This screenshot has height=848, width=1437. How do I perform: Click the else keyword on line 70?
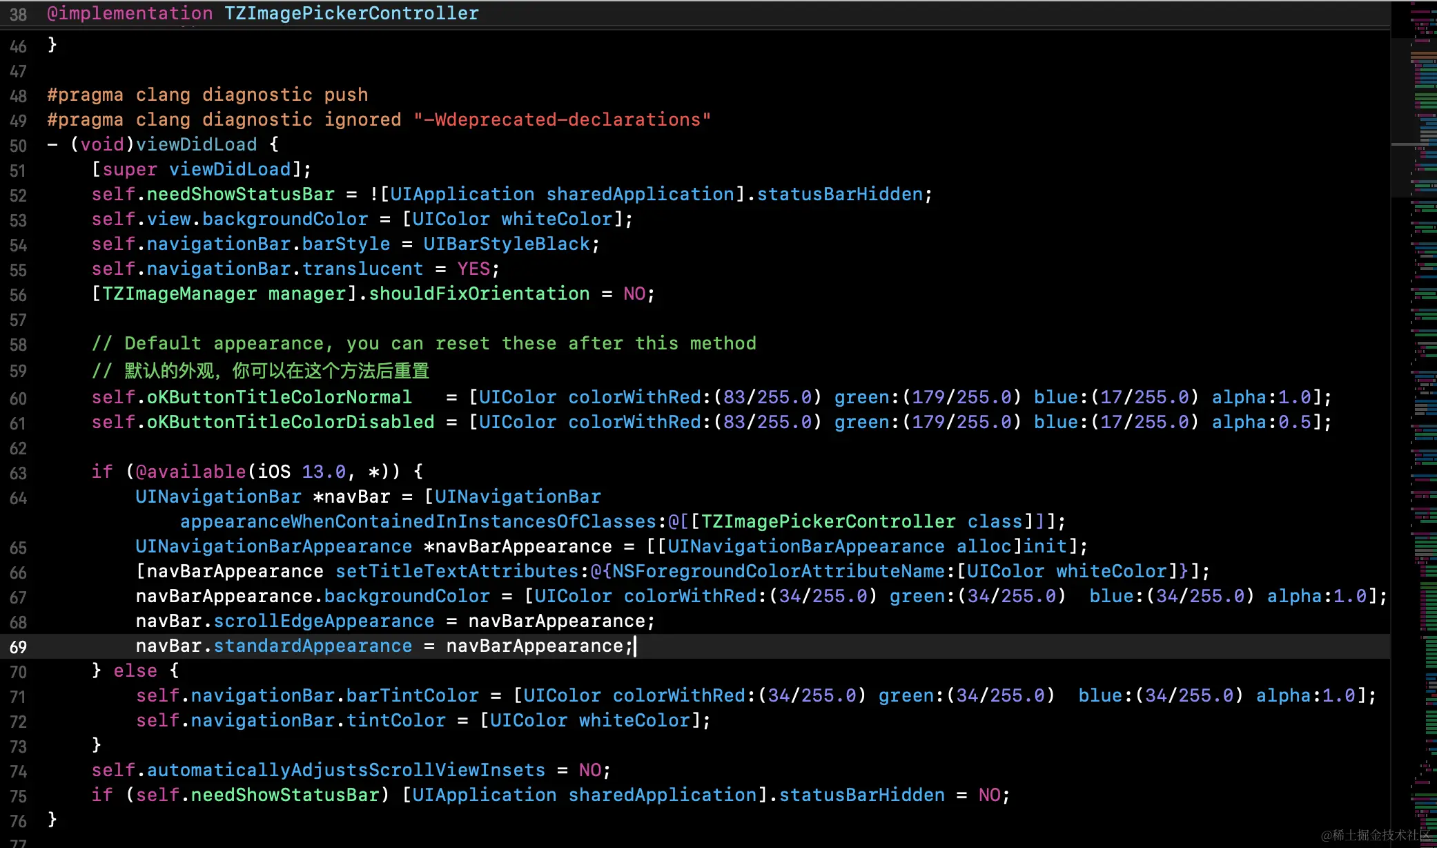135,671
